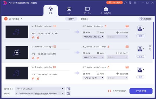Open the registration key icon in title bar
This screenshot has width=156, height=99.
[x=125, y=3]
